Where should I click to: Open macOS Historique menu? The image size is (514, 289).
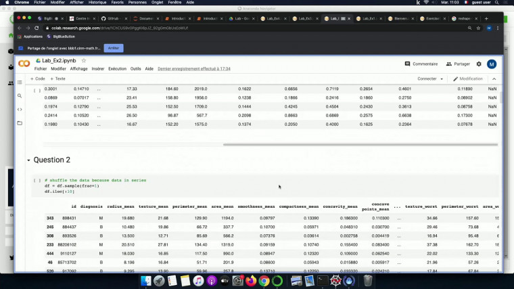[x=97, y=2]
